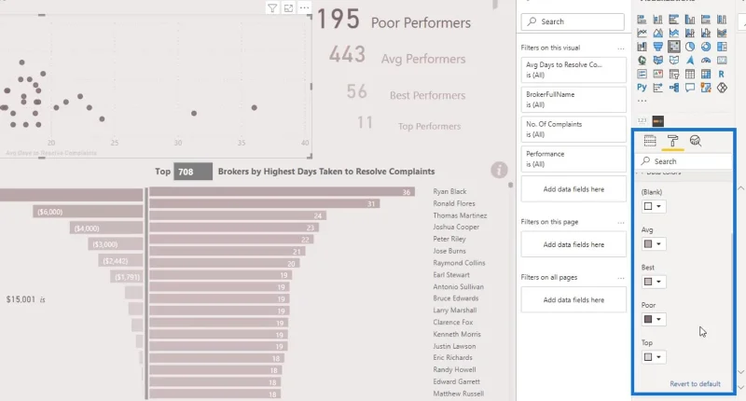The height and width of the screenshot is (401, 746).
Task: Click the Best data color swatch
Action: pos(648,282)
